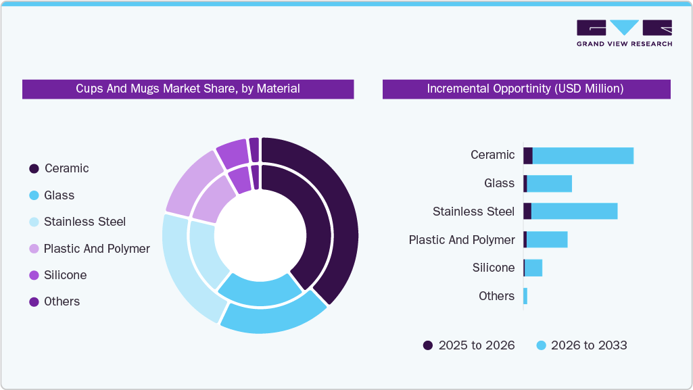Click the center hole of the donut chart
Image resolution: width=693 pixels, height=390 pixels.
pyautogui.click(x=260, y=237)
